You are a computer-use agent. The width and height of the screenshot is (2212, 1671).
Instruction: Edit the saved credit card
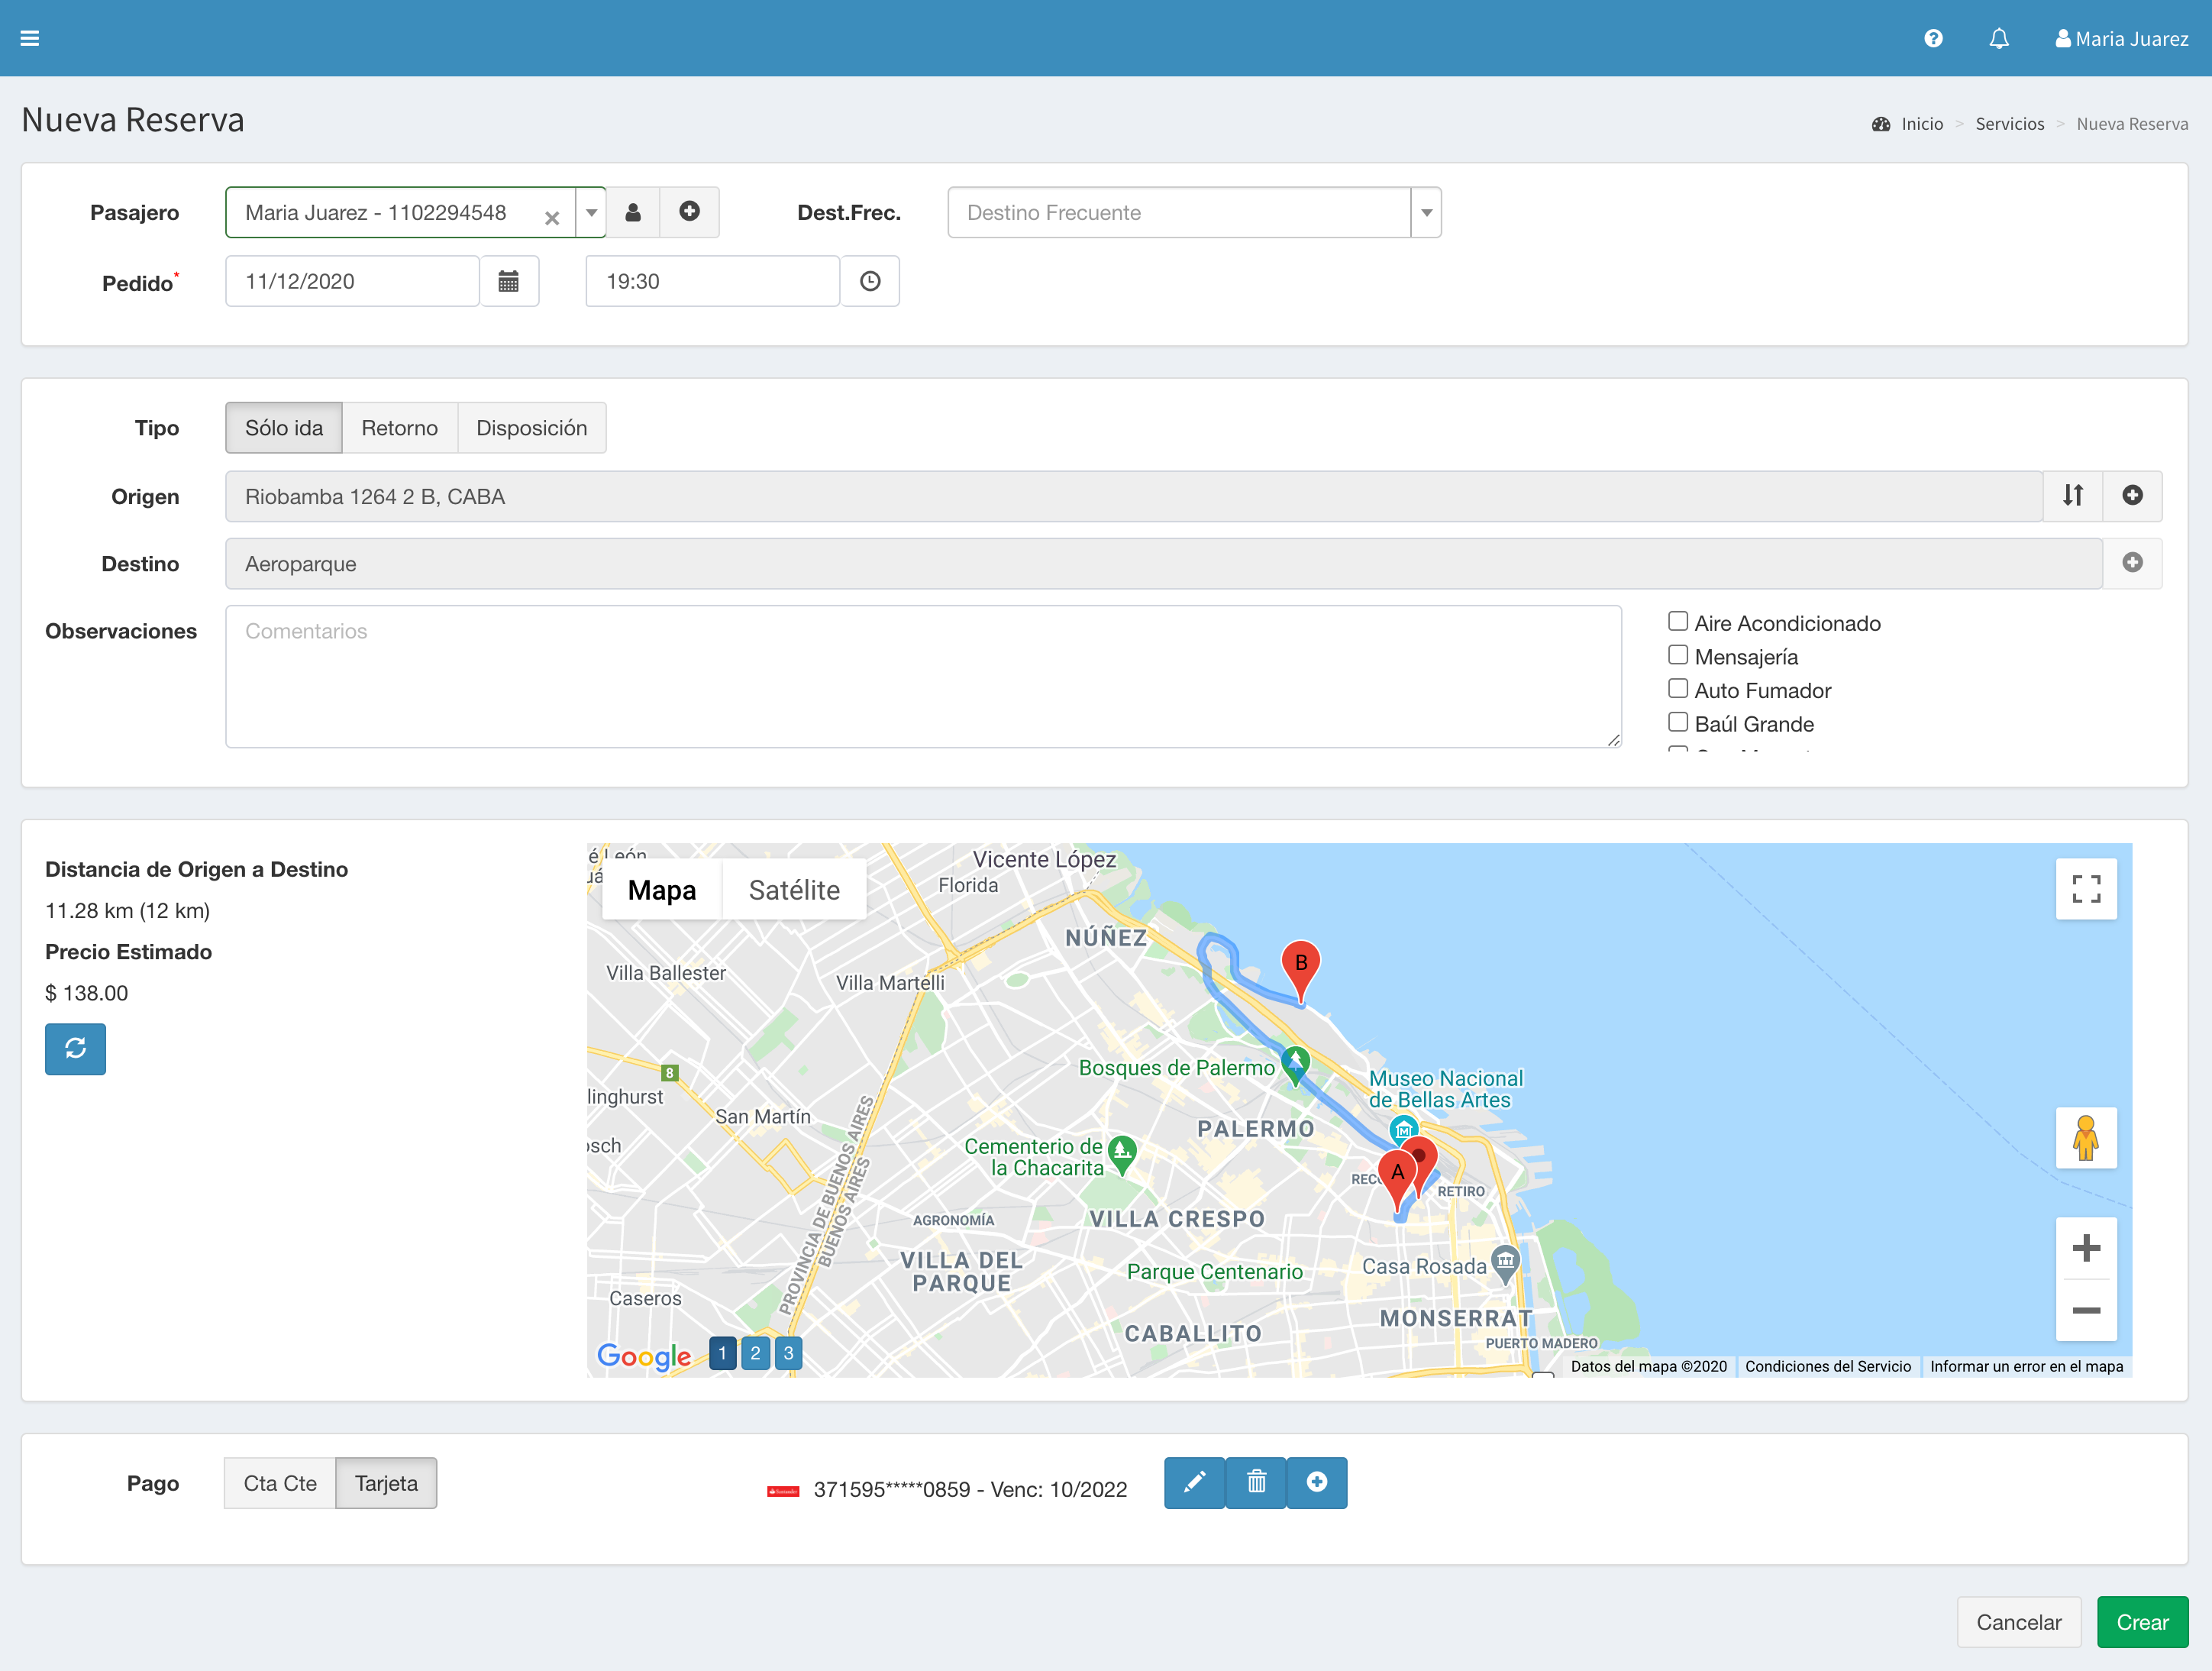[1194, 1482]
